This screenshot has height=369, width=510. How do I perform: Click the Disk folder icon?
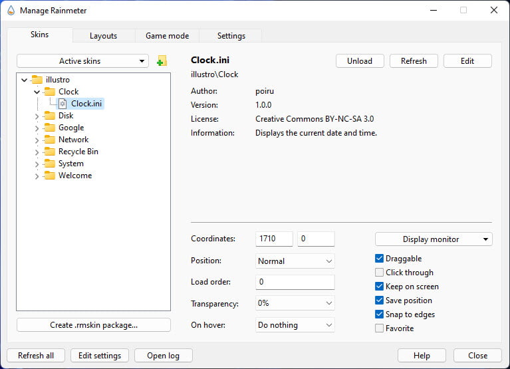pyautogui.click(x=50, y=116)
